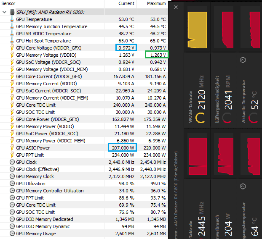Click the help icon above the 64 °C tile
The image size is (262, 239).
[x=243, y=186]
